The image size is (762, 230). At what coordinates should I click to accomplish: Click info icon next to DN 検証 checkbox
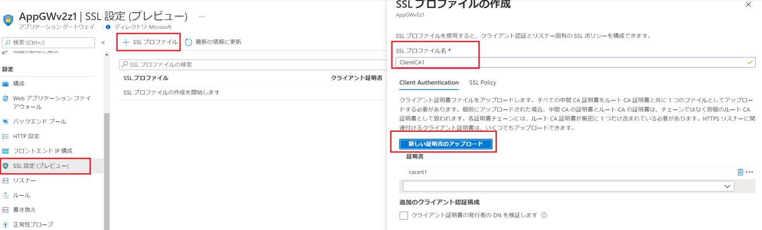click(x=544, y=215)
